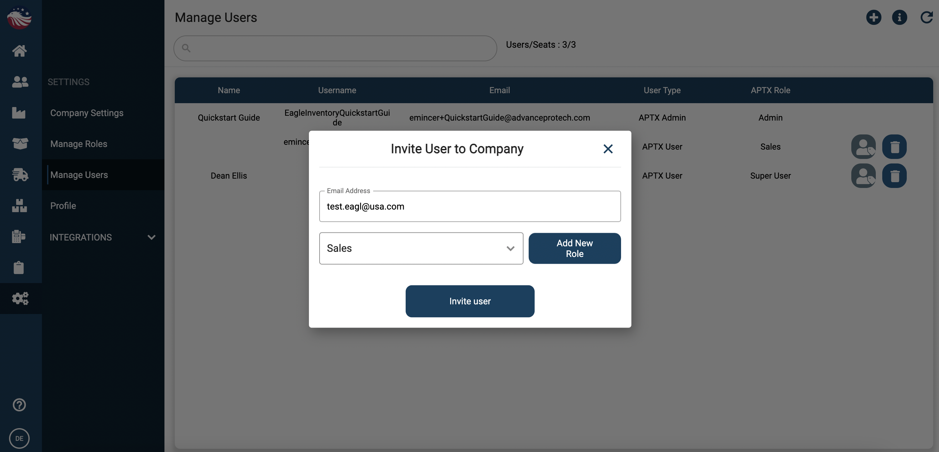Open the info icon in header

(899, 17)
